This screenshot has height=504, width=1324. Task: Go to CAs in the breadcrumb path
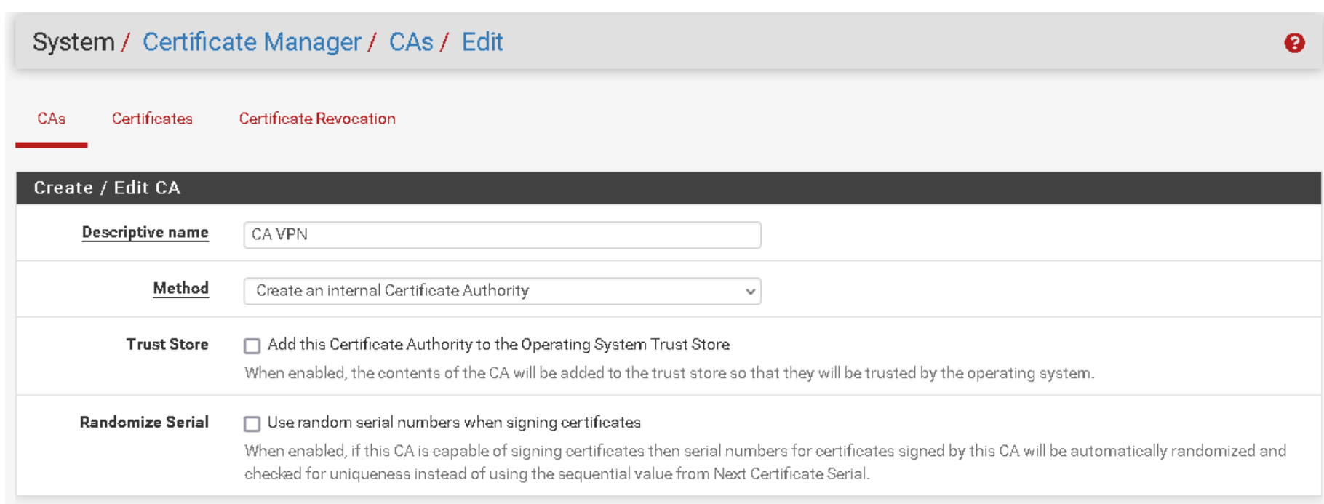(411, 42)
